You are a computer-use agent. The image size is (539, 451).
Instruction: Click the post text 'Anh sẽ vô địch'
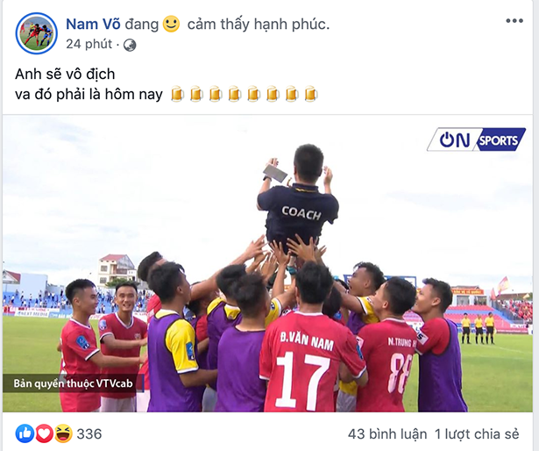click(65, 74)
